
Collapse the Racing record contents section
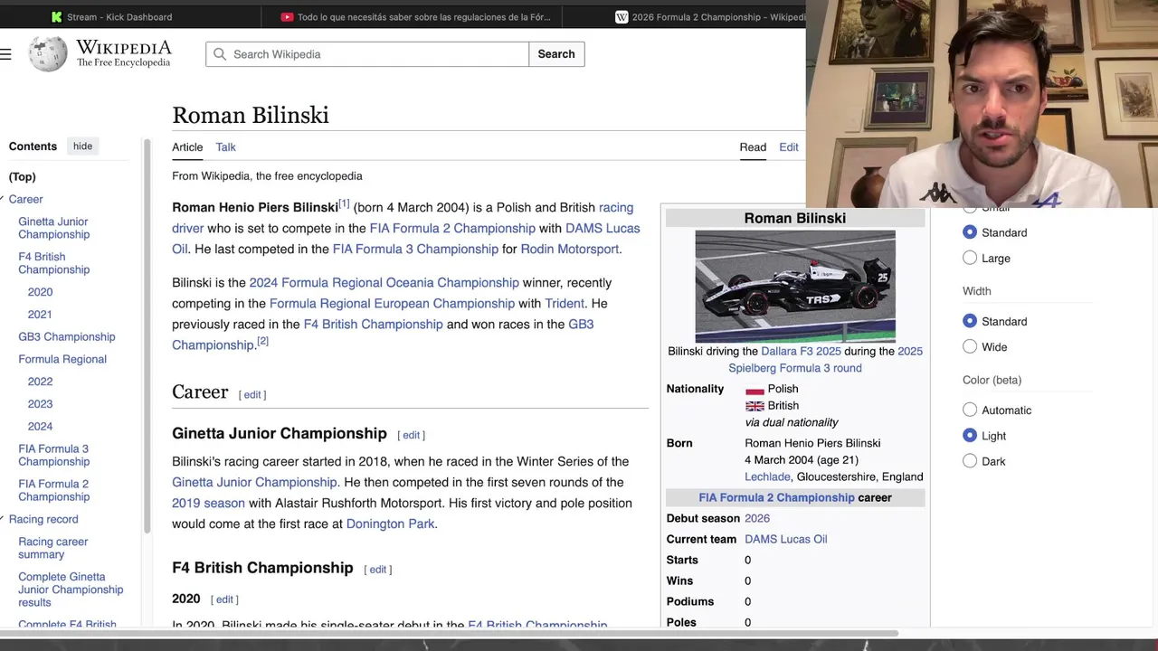[x=3, y=519]
